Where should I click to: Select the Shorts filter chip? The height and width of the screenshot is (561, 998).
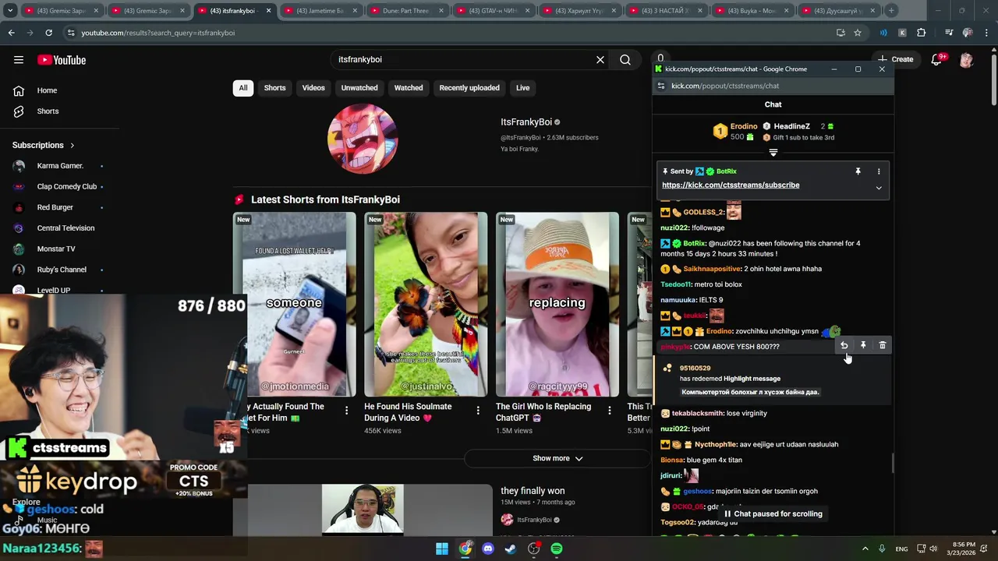pyautogui.click(x=274, y=88)
